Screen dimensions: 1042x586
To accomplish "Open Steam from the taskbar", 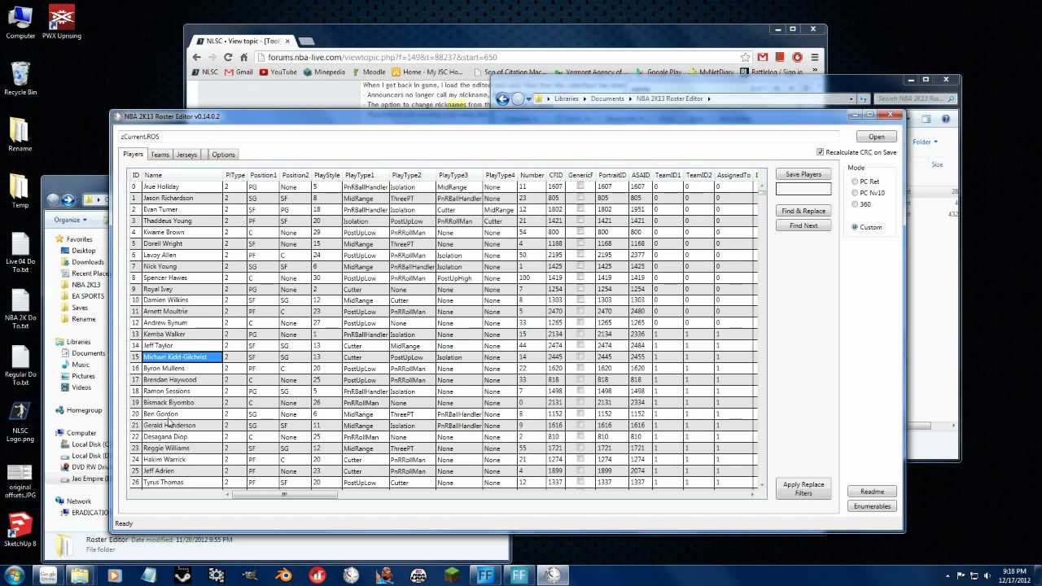I will click(x=182, y=575).
